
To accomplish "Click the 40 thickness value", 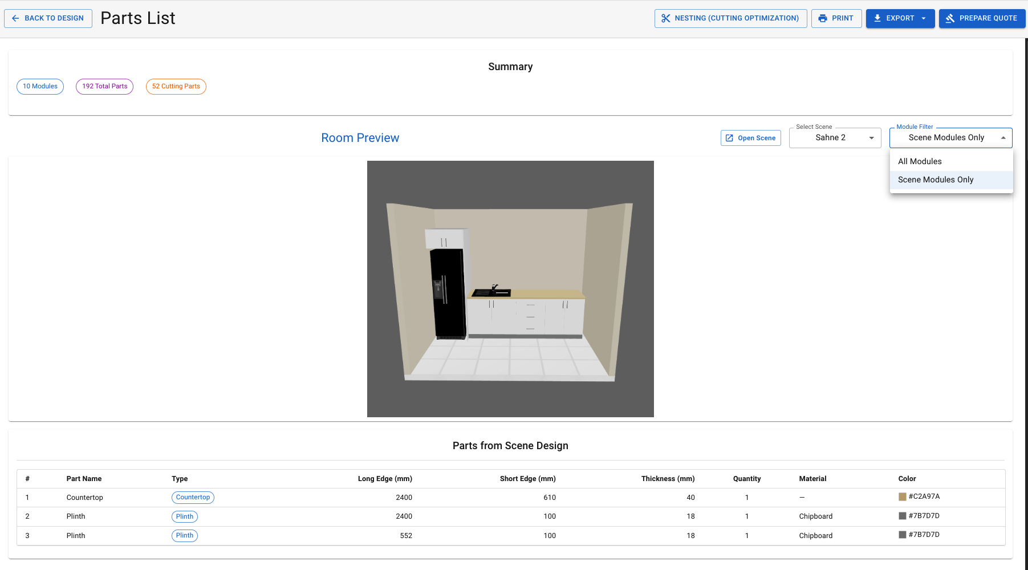I will click(690, 498).
